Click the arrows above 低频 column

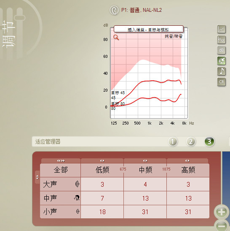[x=102, y=161]
